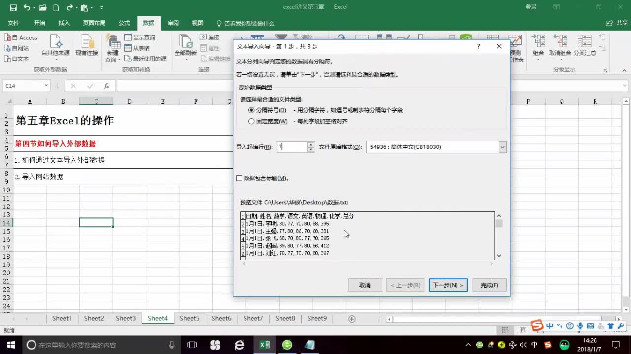This screenshot has height=354, width=631.
Task: Enable the 数据包含标题 checkbox
Action: pos(239,178)
